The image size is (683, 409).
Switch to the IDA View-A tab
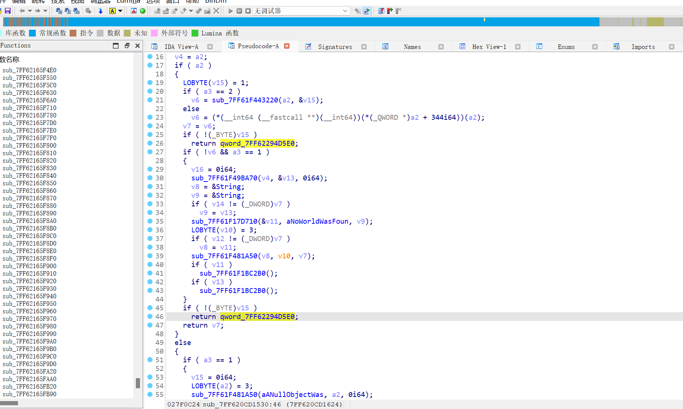click(181, 47)
